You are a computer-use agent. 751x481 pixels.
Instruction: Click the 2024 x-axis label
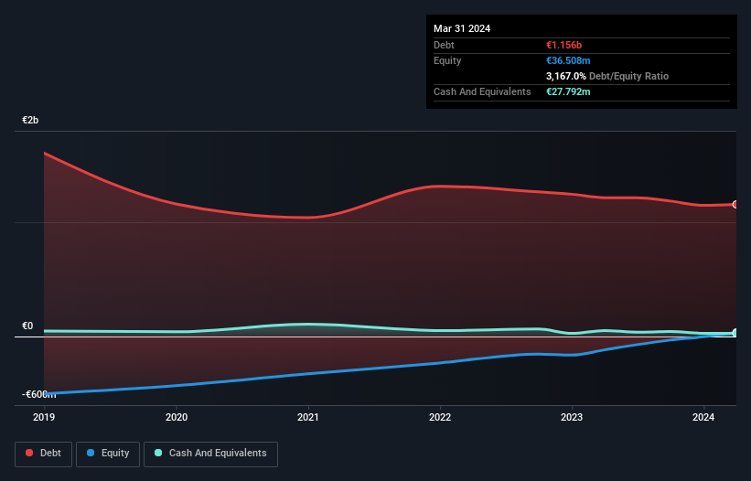(703, 417)
